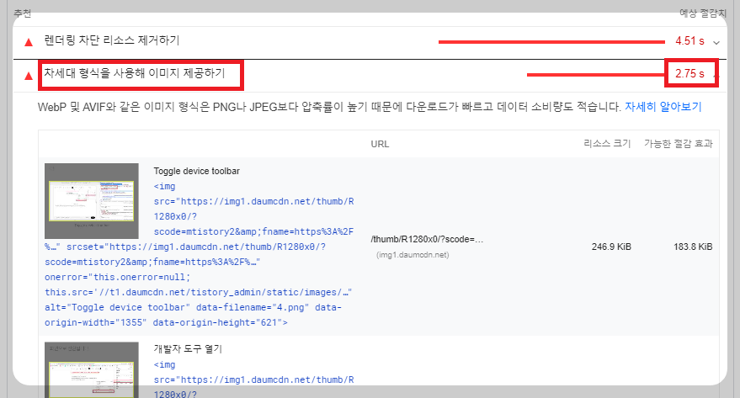Click the URL column header
This screenshot has width=740, height=398.
tap(380, 144)
